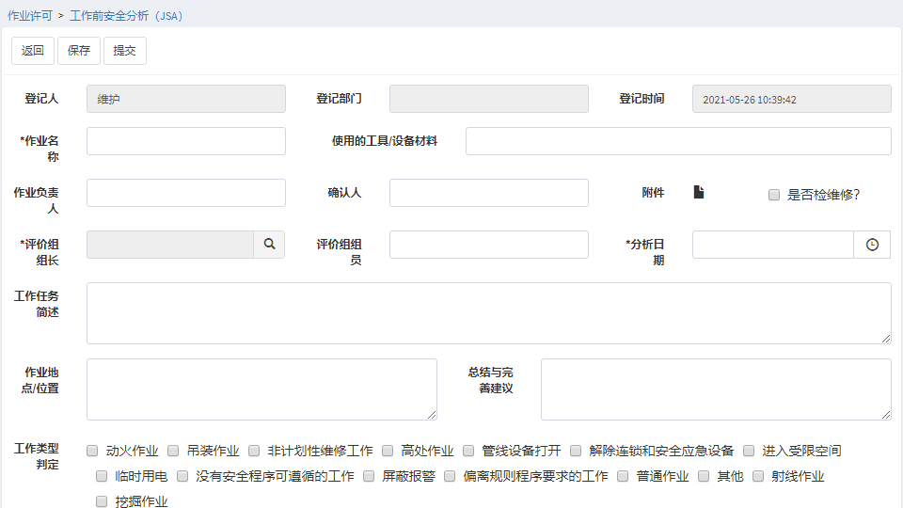The image size is (903, 508).
Task: Click the 使用的工具/设备材料 text field
Action: 678,141
